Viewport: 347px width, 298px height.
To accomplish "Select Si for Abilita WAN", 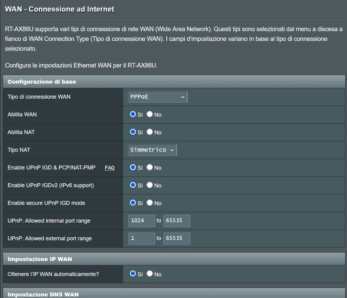I will (x=133, y=114).
